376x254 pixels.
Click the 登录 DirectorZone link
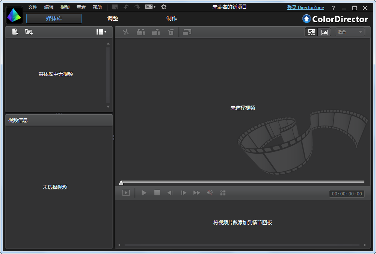click(x=305, y=7)
